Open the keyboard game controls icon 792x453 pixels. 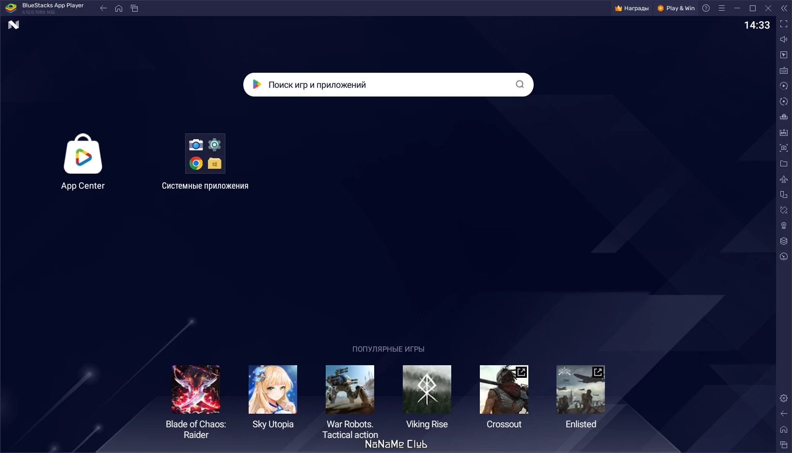783,70
